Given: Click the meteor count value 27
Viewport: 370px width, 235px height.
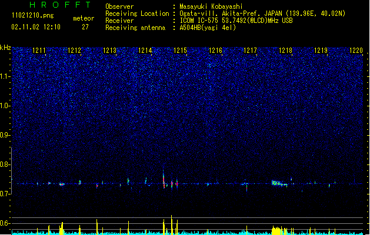Looking at the screenshot, I should pos(85,27).
